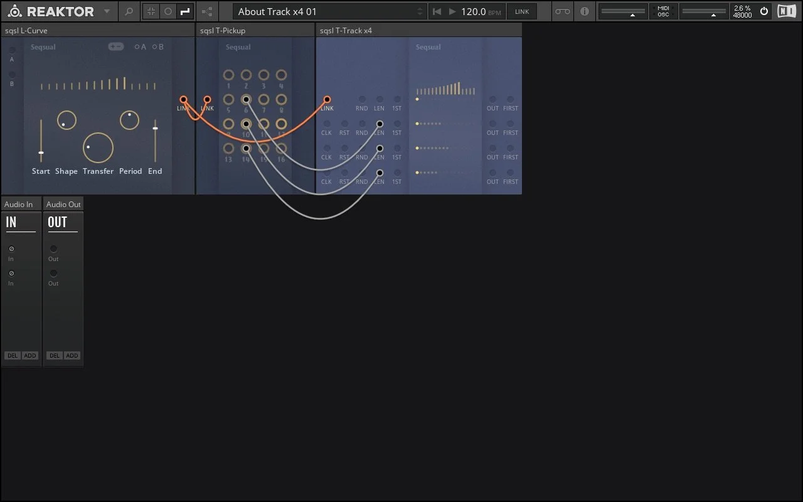Click T-Pickup output jack 8
803x502 pixels.
281,99
